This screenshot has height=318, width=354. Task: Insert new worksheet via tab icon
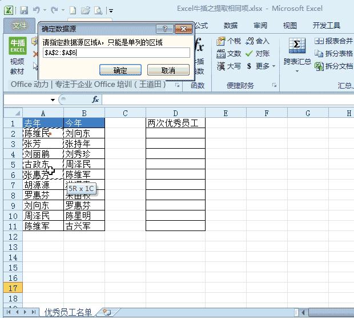[x=107, y=312]
